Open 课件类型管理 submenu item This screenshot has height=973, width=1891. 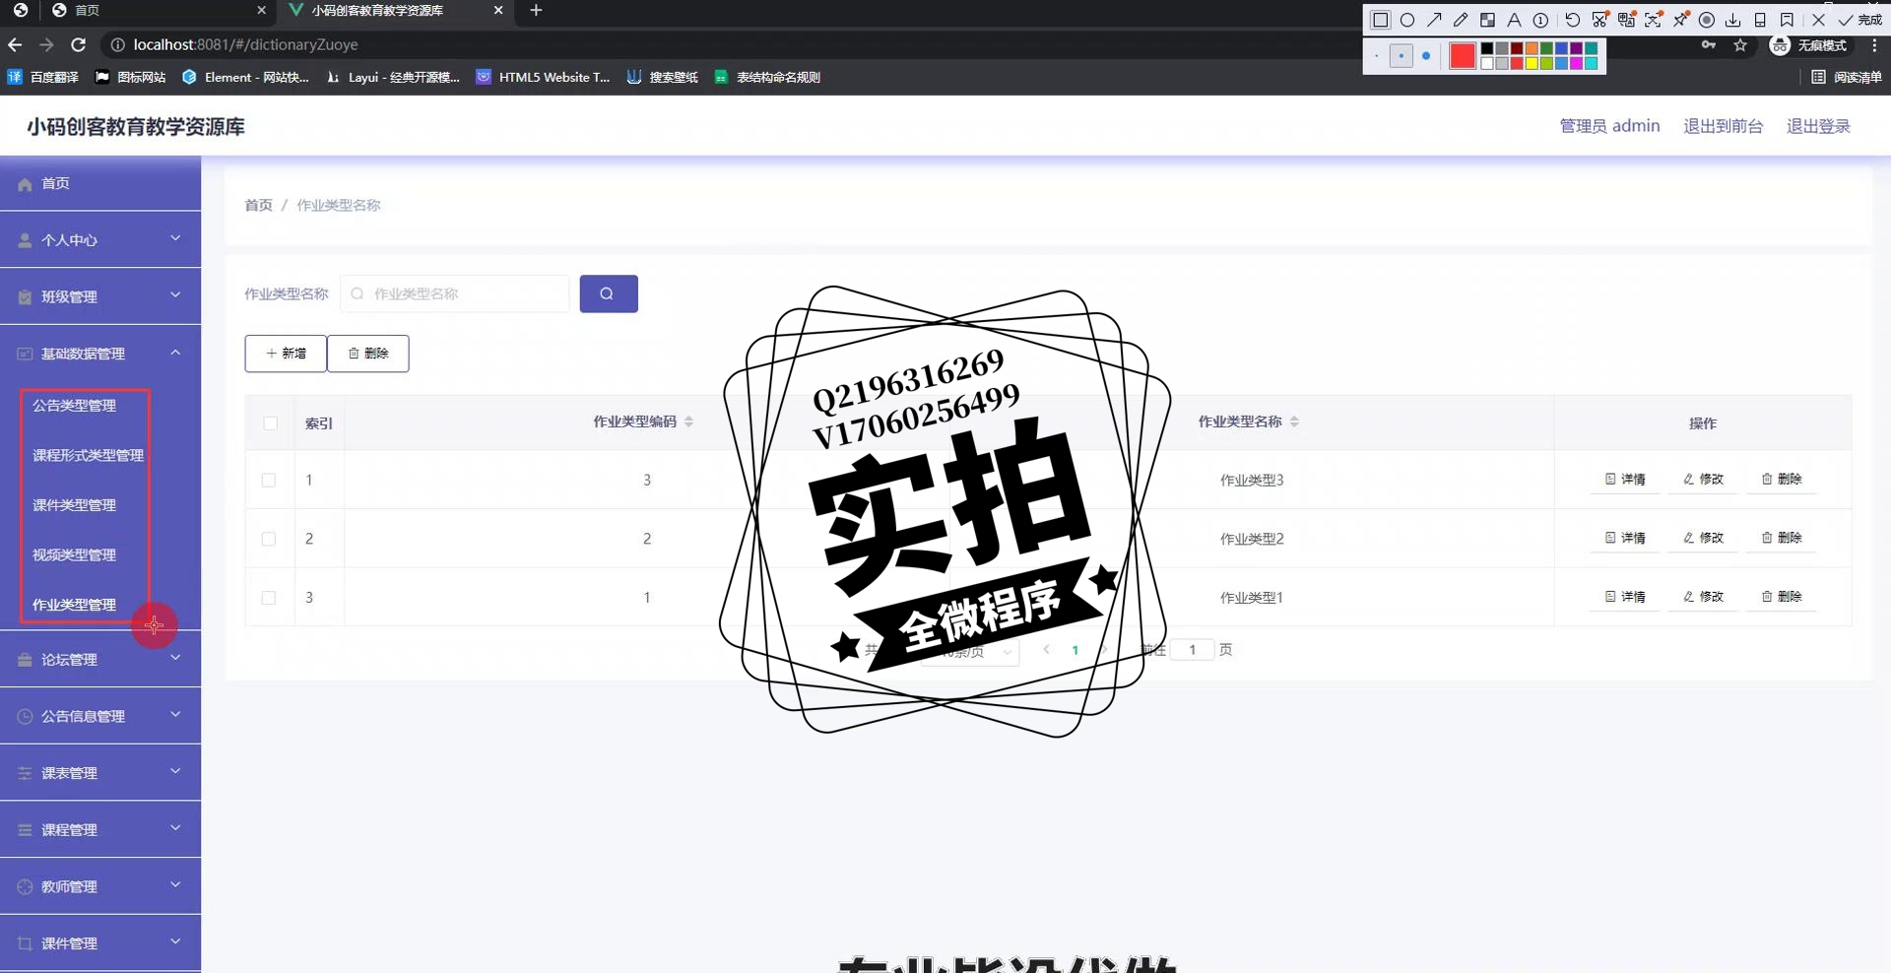[74, 505]
